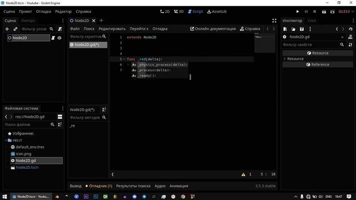Toggle alphabetical sort of methods
The height and width of the screenshot is (200, 356).
coord(104,110)
